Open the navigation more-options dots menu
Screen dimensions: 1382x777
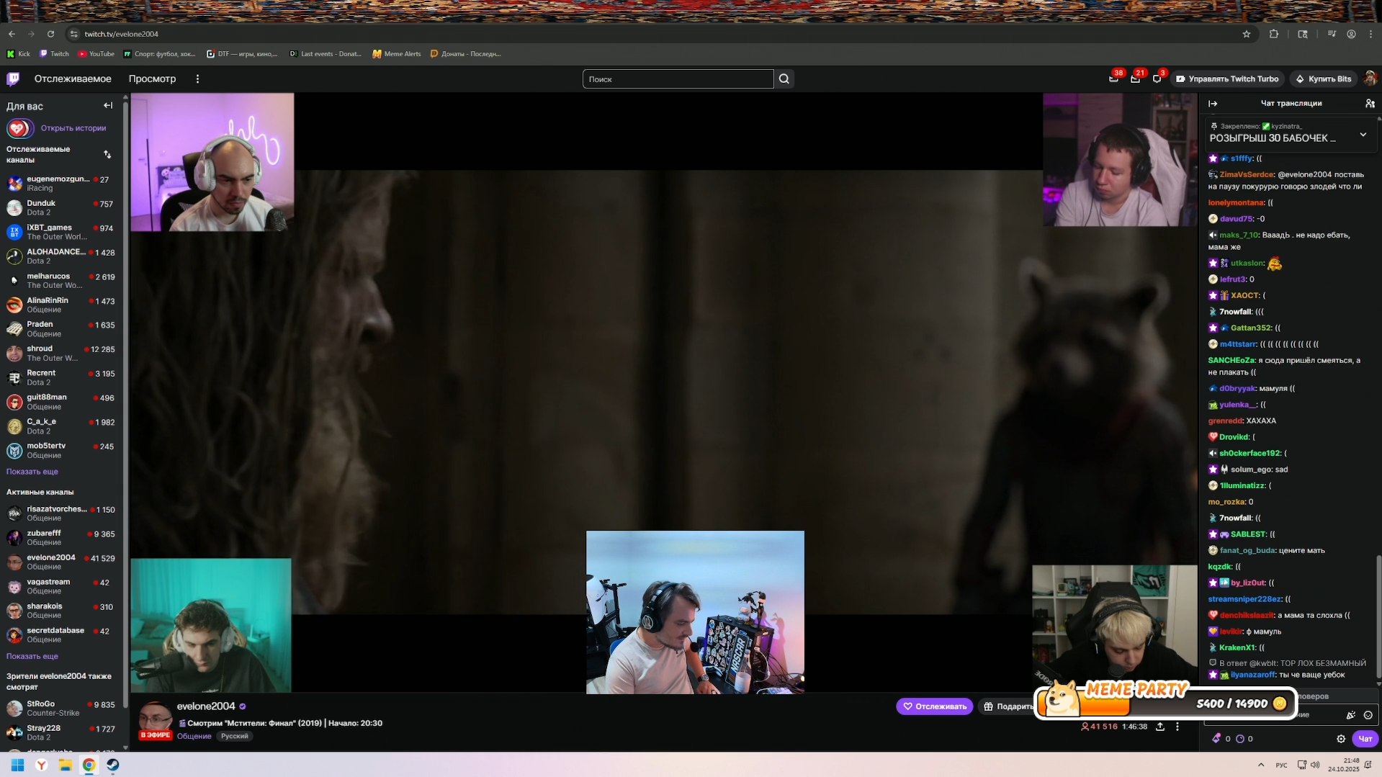click(197, 78)
